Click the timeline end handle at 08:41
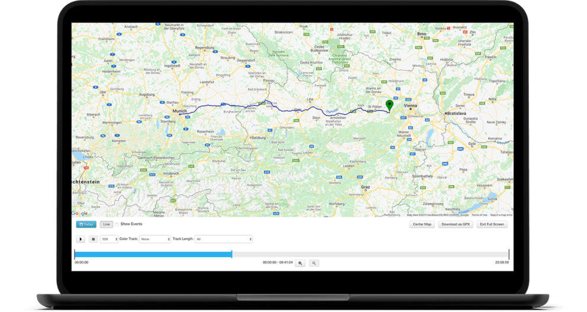Image resolution: width=587 pixels, height=312 pixels. point(232,255)
